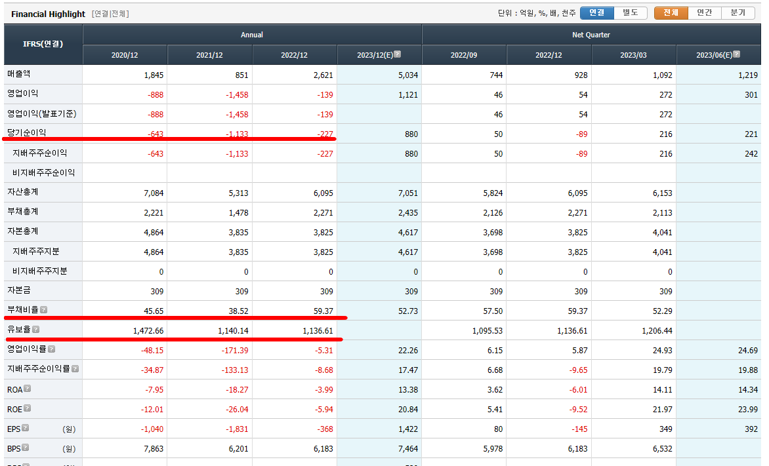
Task: Click 유보율 value 1,472.66
Action: (x=148, y=331)
